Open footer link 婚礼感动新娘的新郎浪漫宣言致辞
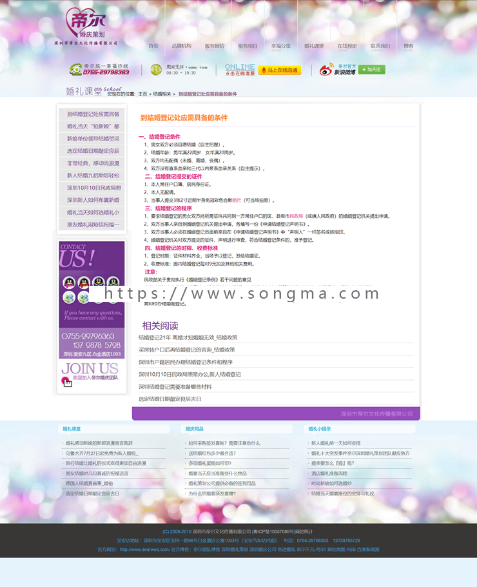 [x=99, y=443]
